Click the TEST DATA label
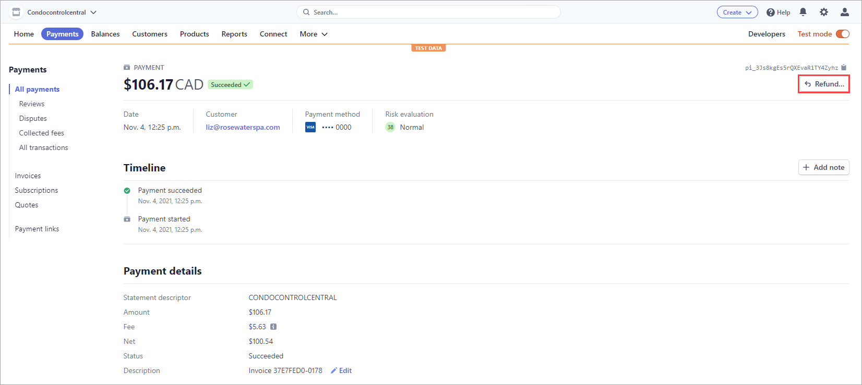Viewport: 862px width, 385px height. pyautogui.click(x=428, y=48)
